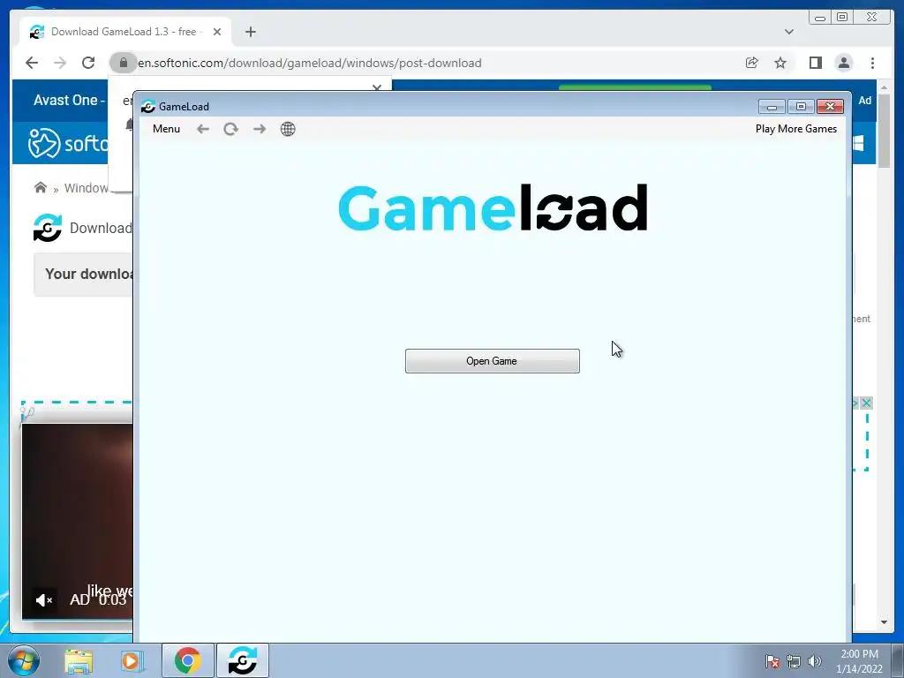Click Chrome forward arrow
Viewport: 904px width, 678px height.
[x=60, y=63]
